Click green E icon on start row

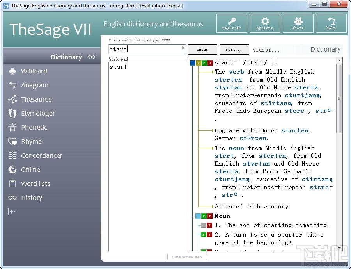(204, 63)
